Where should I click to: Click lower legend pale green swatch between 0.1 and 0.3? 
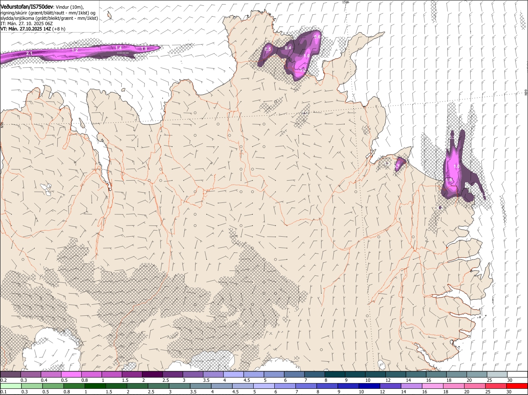[11, 386]
